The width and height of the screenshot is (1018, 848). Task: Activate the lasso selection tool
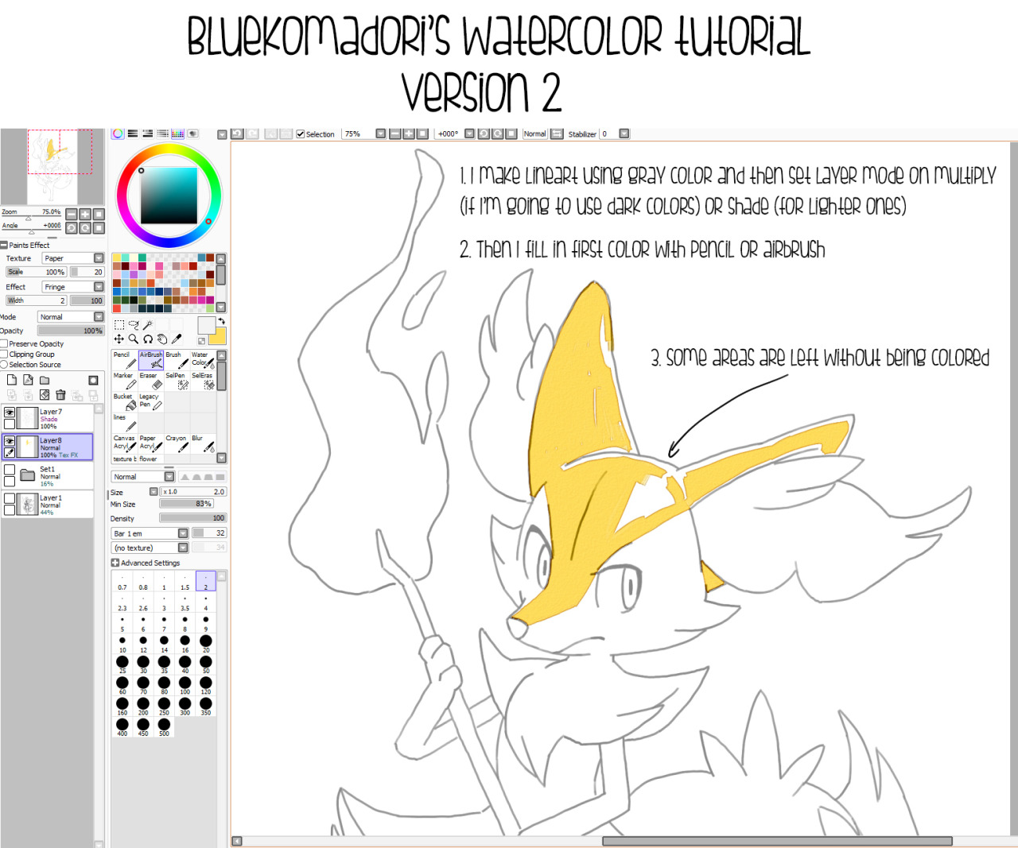[x=134, y=324]
